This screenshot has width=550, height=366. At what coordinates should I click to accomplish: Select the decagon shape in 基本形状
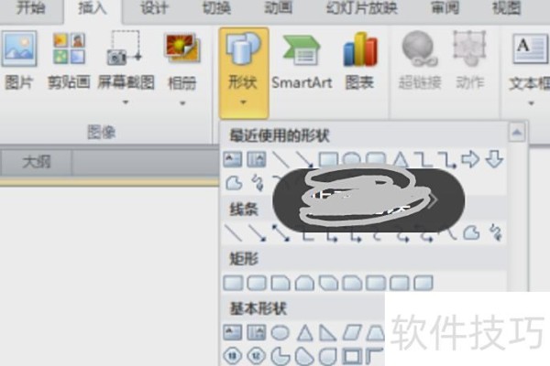click(x=233, y=356)
